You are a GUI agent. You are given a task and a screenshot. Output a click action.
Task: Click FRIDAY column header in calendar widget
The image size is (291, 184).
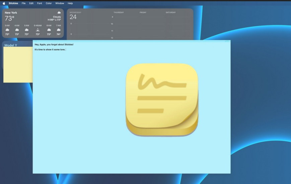click(143, 12)
